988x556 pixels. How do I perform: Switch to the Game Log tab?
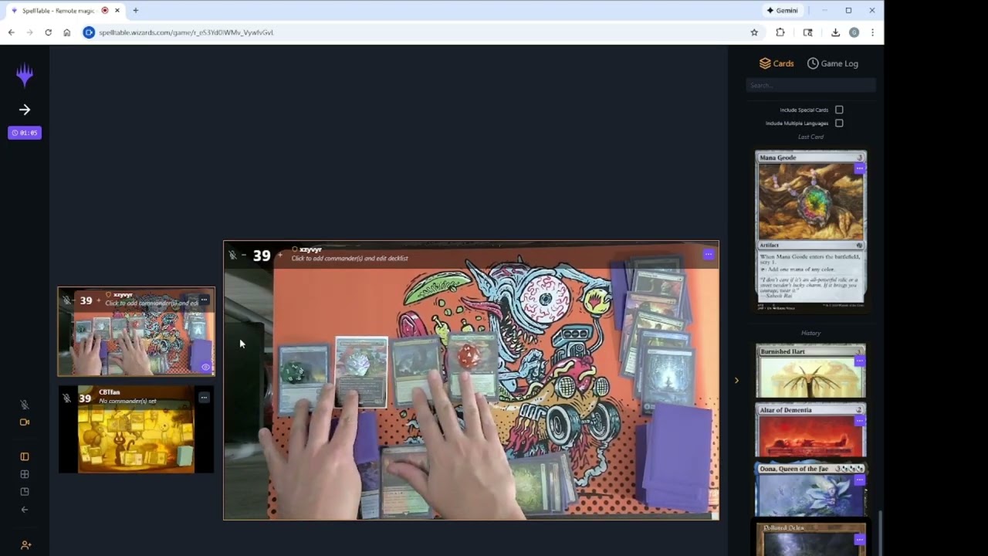click(833, 63)
